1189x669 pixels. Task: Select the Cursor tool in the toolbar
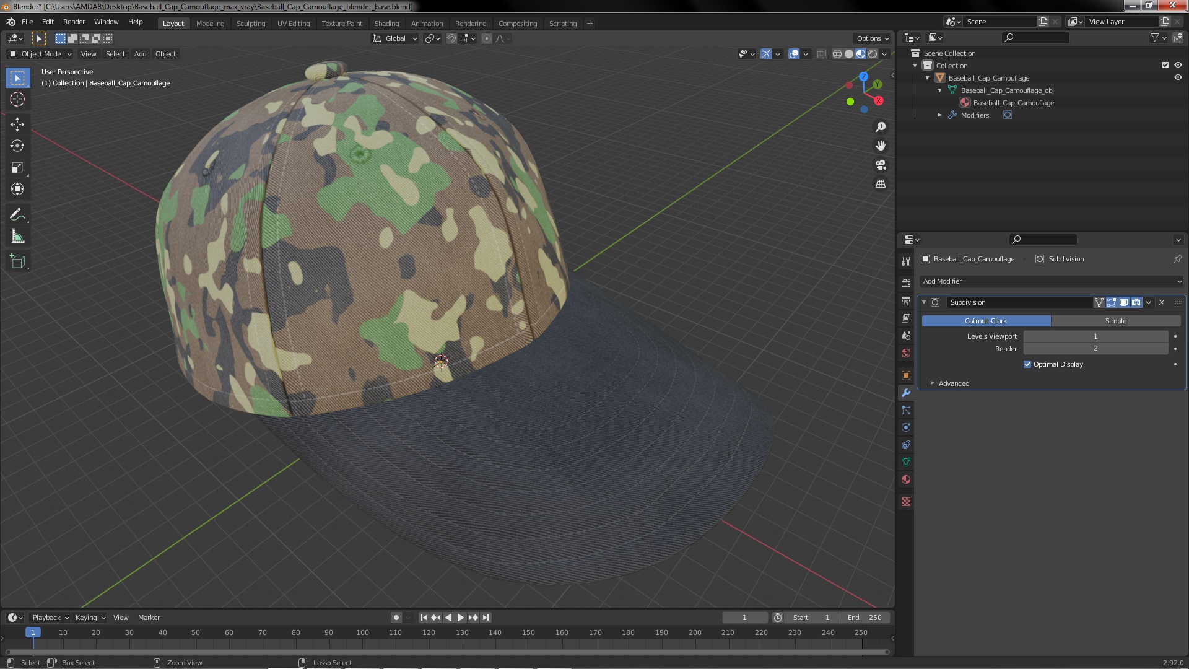coord(17,99)
